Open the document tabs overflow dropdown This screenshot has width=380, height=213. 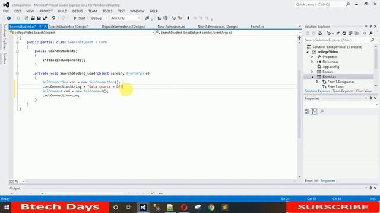pyautogui.click(x=299, y=26)
